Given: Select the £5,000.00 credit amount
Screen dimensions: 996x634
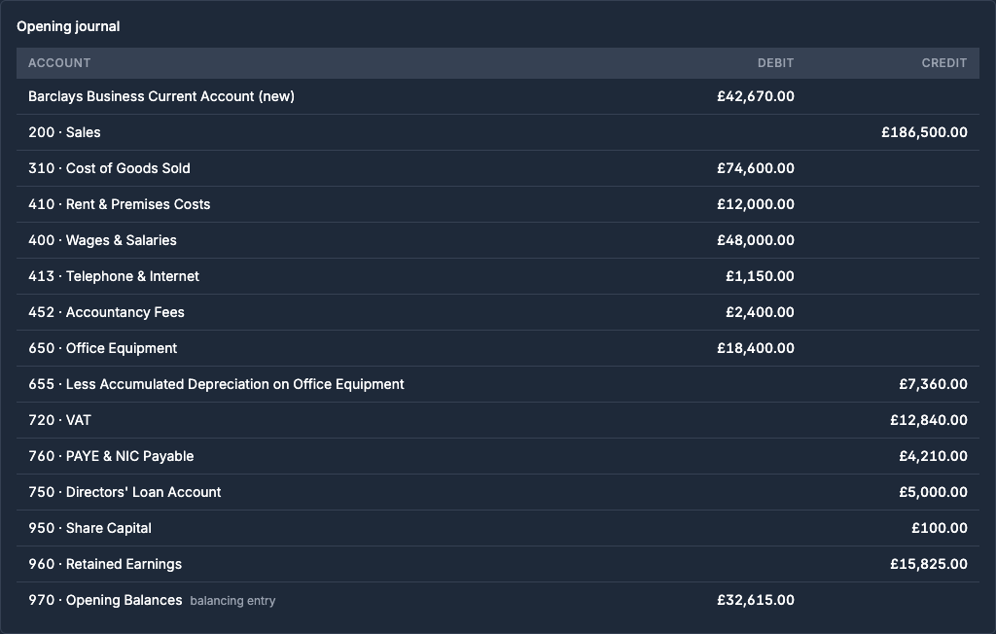Looking at the screenshot, I should 933,492.
